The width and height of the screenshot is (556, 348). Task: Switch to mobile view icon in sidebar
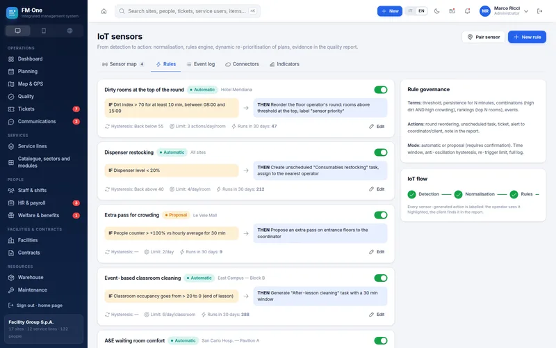click(44, 31)
